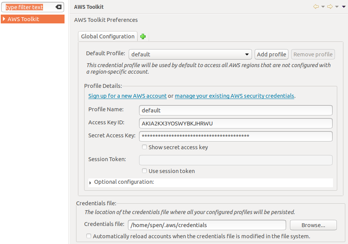Select AWS Toolkit in the preferences tree
Screen dimensions: 348x244
pos(23,19)
